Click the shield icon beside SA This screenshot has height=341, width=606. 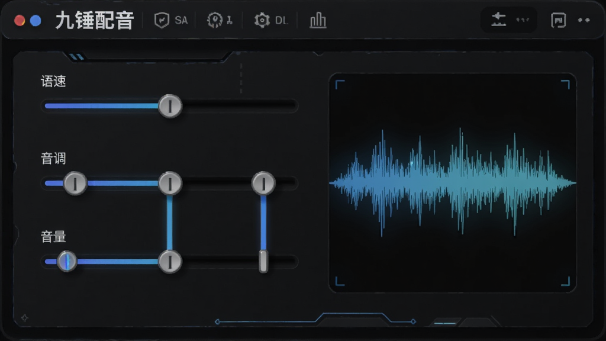point(162,20)
